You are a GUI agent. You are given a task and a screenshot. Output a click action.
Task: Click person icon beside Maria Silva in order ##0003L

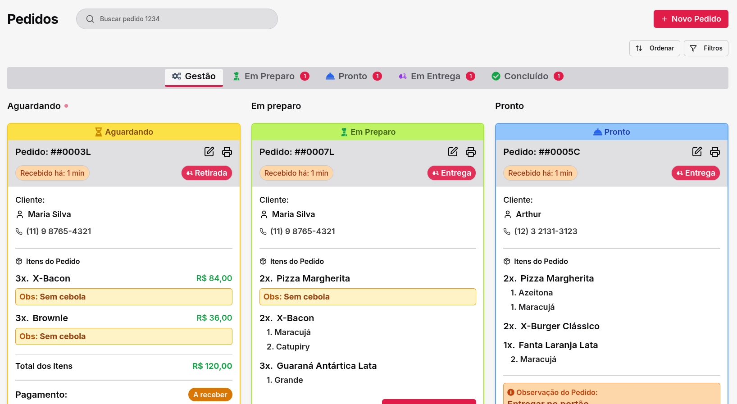click(20, 214)
